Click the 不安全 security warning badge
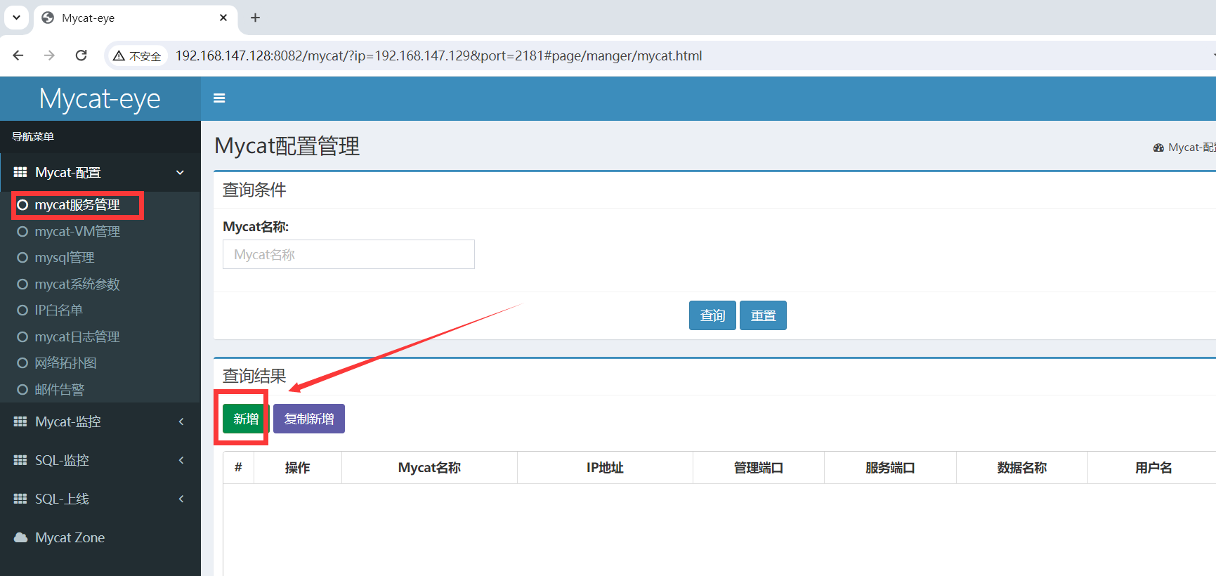Viewport: 1216px width, 576px height. tap(138, 56)
